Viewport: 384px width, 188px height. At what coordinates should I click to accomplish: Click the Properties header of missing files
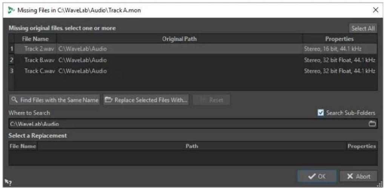pos(339,39)
